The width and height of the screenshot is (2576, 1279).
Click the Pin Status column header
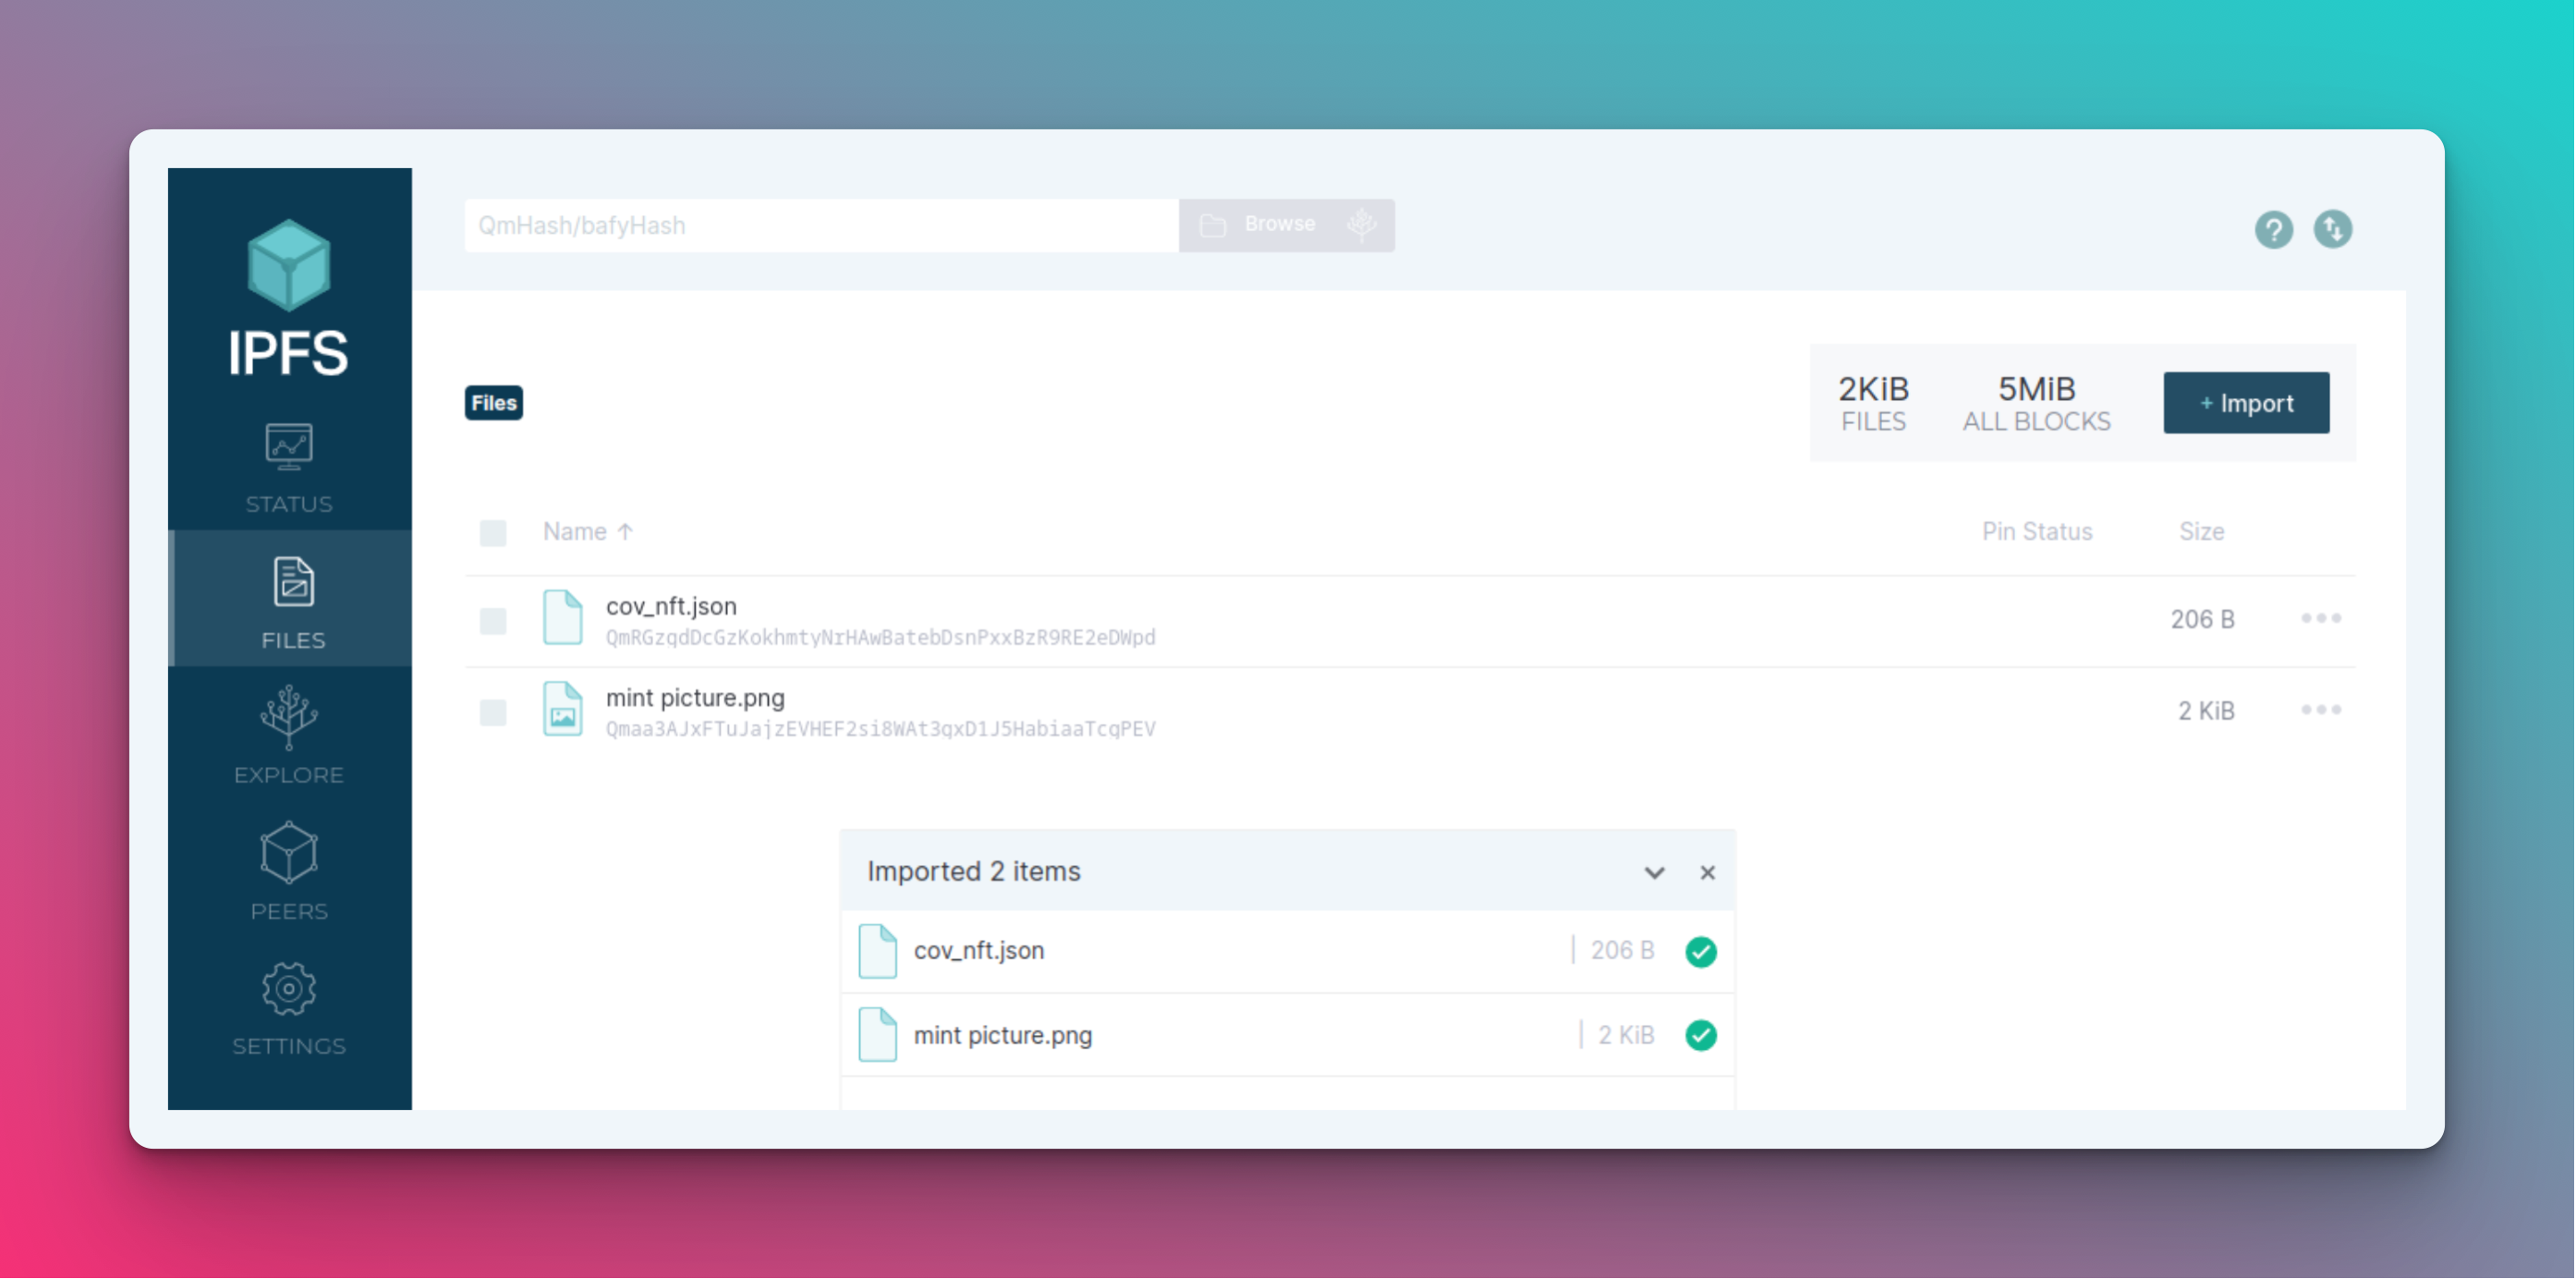(2036, 532)
